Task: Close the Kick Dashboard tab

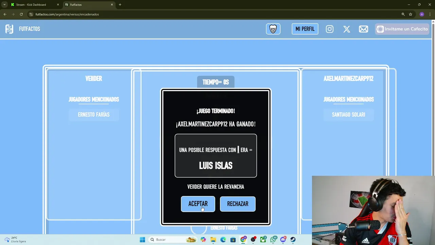Action: pos(58,5)
